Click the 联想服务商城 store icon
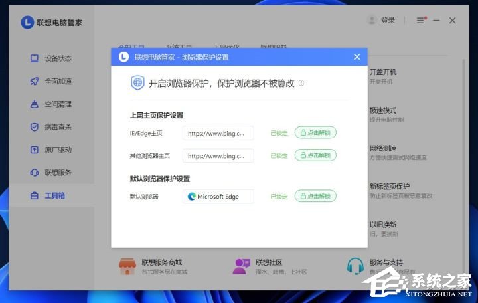This screenshot has width=478, height=303. click(x=127, y=266)
